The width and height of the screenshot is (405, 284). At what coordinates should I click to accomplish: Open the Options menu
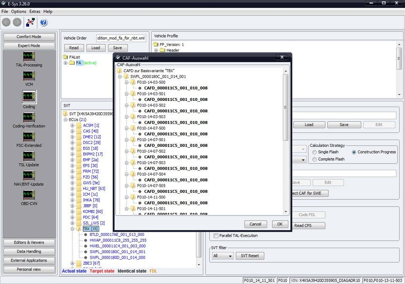(19, 11)
